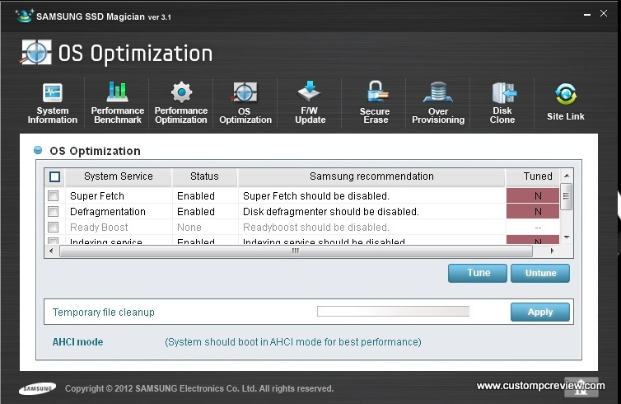This screenshot has width=621, height=404.
Task: Click the Ready Boost service name
Action: click(99, 228)
